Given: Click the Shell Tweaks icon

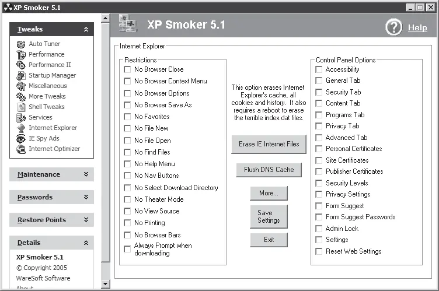Looking at the screenshot, I should click(x=21, y=107).
